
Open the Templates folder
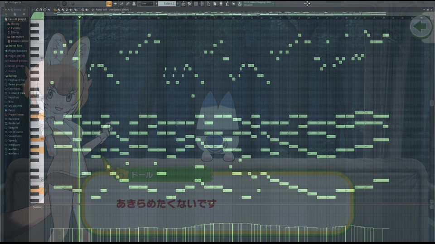click(x=12, y=145)
